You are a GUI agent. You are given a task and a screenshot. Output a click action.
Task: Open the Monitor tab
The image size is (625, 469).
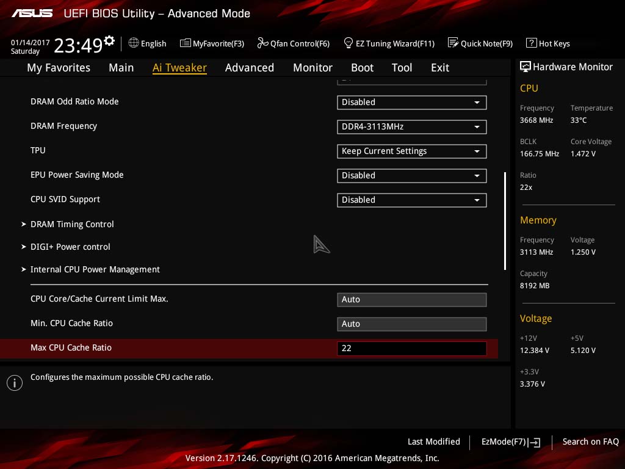(312, 68)
